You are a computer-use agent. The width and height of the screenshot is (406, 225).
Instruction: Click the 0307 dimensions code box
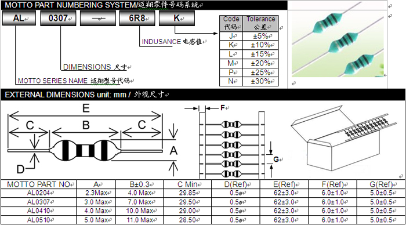(x=58, y=19)
